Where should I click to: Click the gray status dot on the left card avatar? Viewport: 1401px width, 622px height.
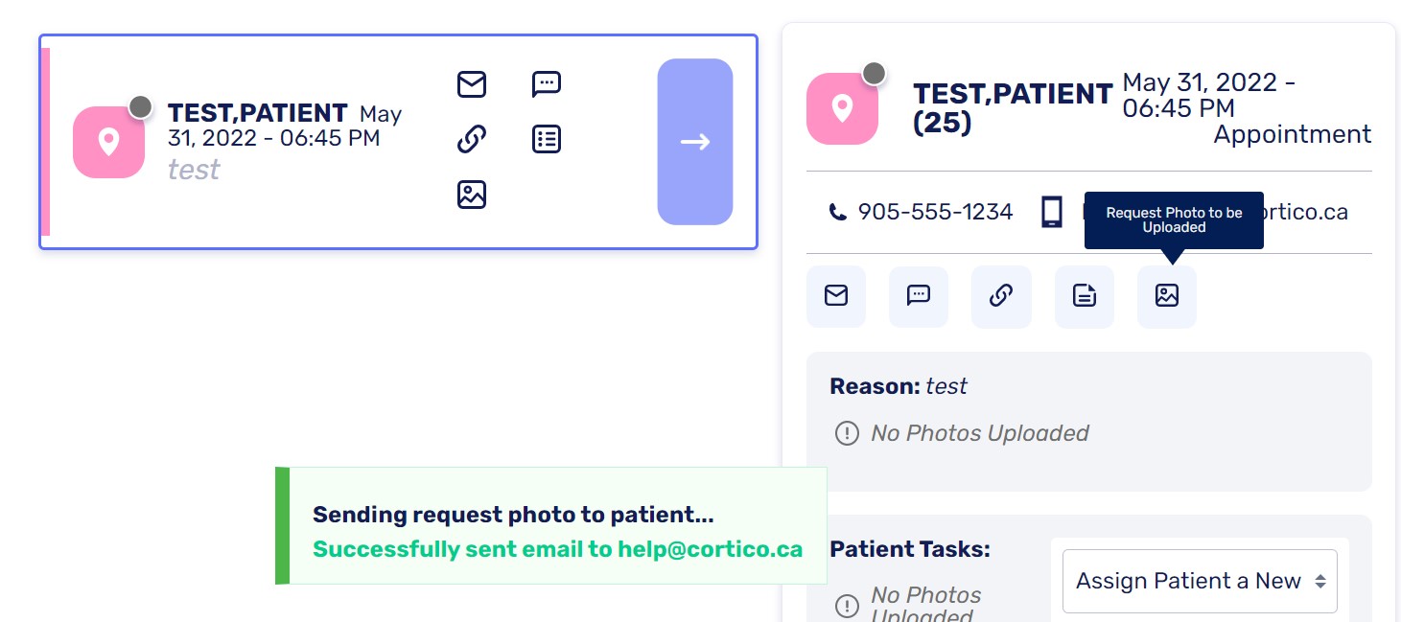coord(141,106)
